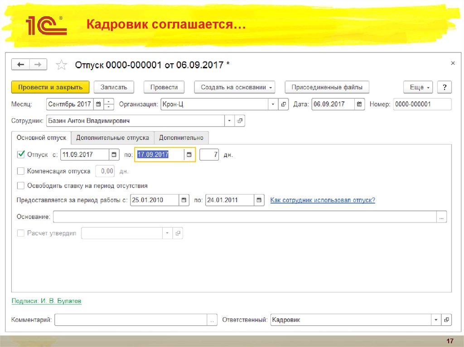
Task: Open the calendar picker for Дата field
Action: (x=359, y=104)
